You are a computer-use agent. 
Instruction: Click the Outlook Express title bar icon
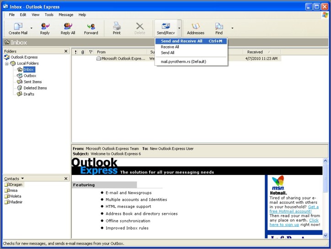(x=5, y=6)
